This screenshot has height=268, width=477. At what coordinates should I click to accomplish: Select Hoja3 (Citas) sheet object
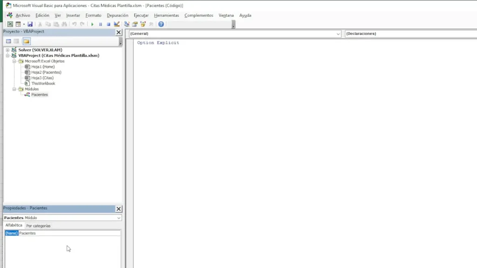click(42, 78)
